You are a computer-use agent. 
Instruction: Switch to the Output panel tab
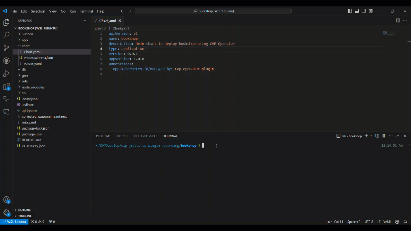coord(122,136)
